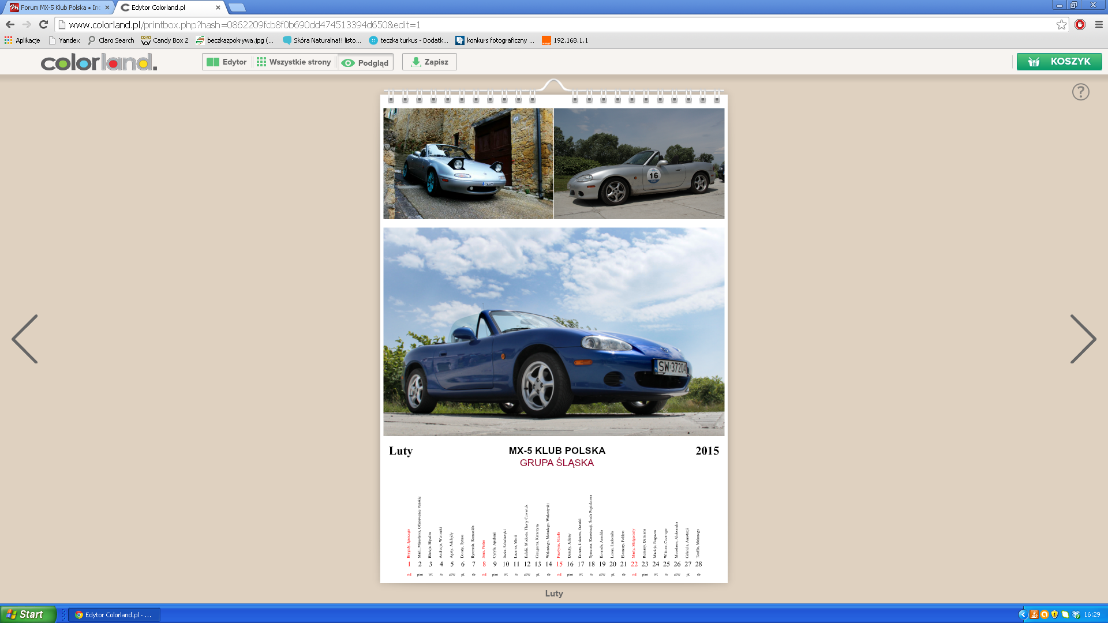This screenshot has width=1108, height=623.
Task: Click the browser back arrow
Action: [x=10, y=24]
